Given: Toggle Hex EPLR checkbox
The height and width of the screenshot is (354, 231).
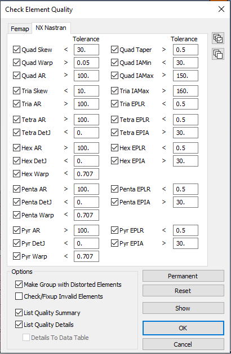Looking at the screenshot, I should click(114, 148).
